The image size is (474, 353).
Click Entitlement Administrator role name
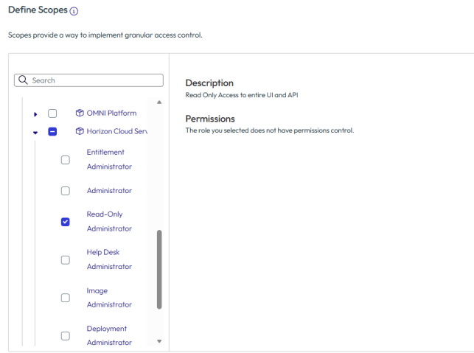point(109,159)
